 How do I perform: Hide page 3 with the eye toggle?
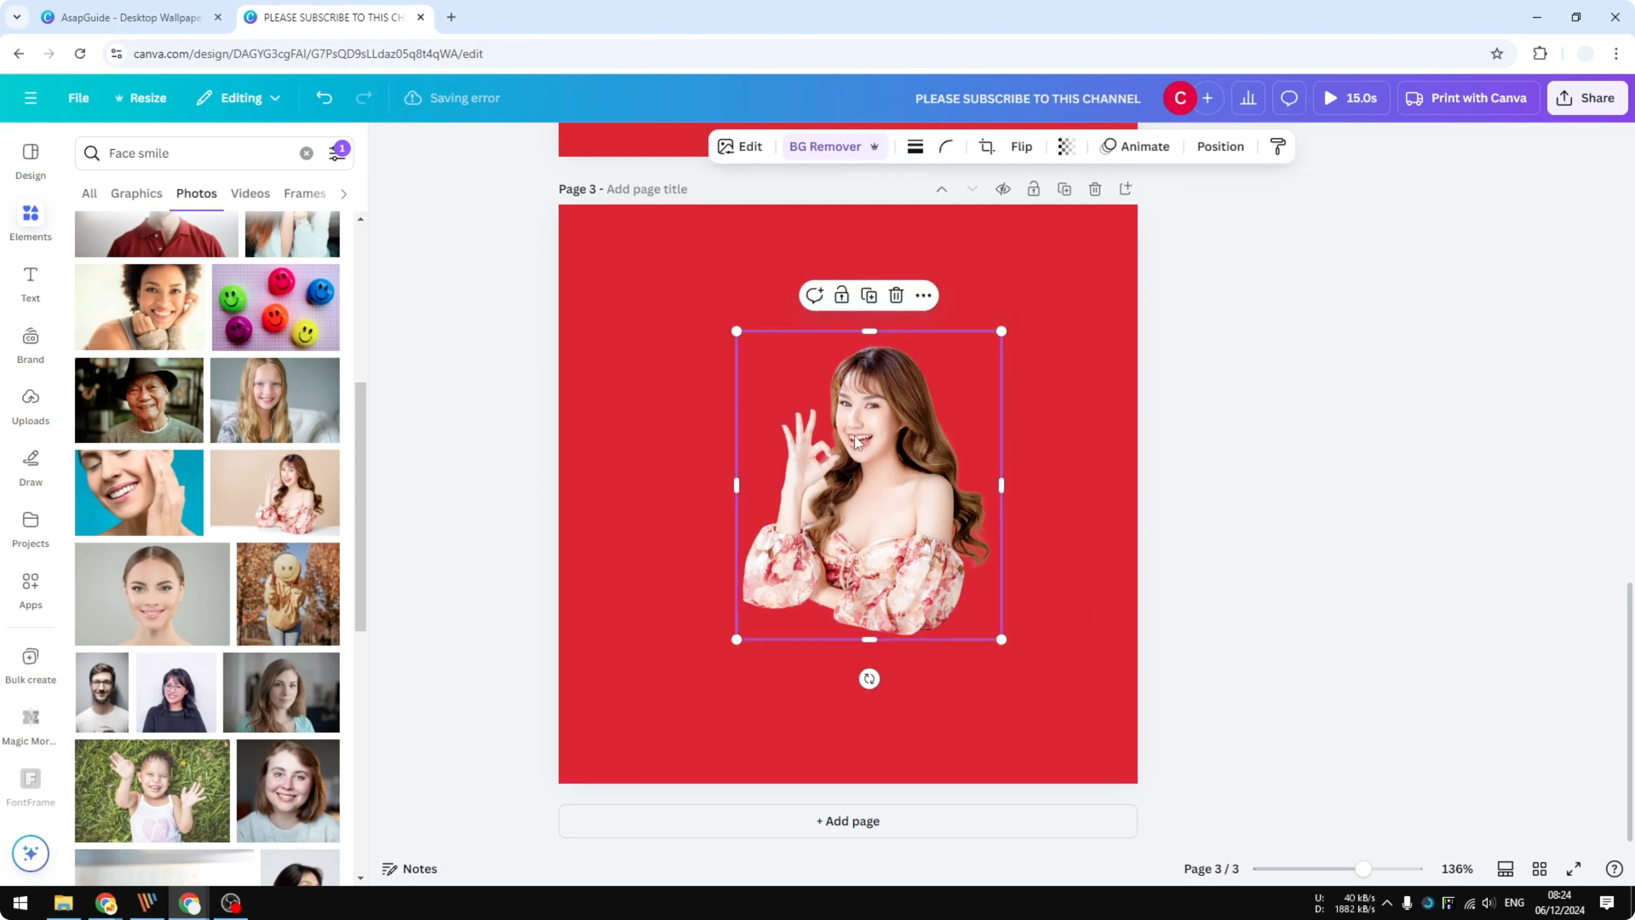tap(1003, 188)
